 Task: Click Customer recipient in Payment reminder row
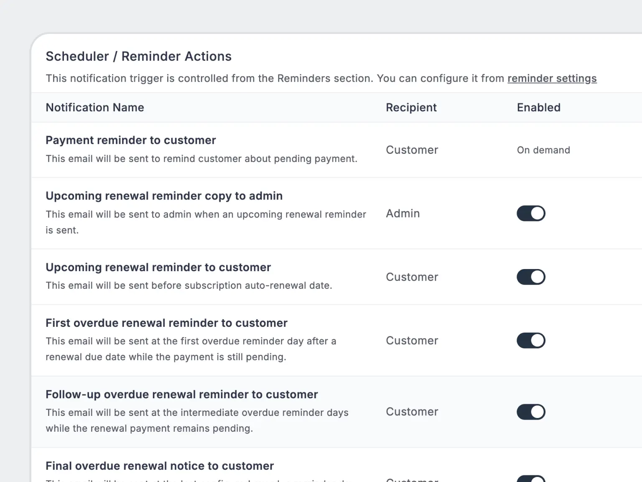(412, 150)
